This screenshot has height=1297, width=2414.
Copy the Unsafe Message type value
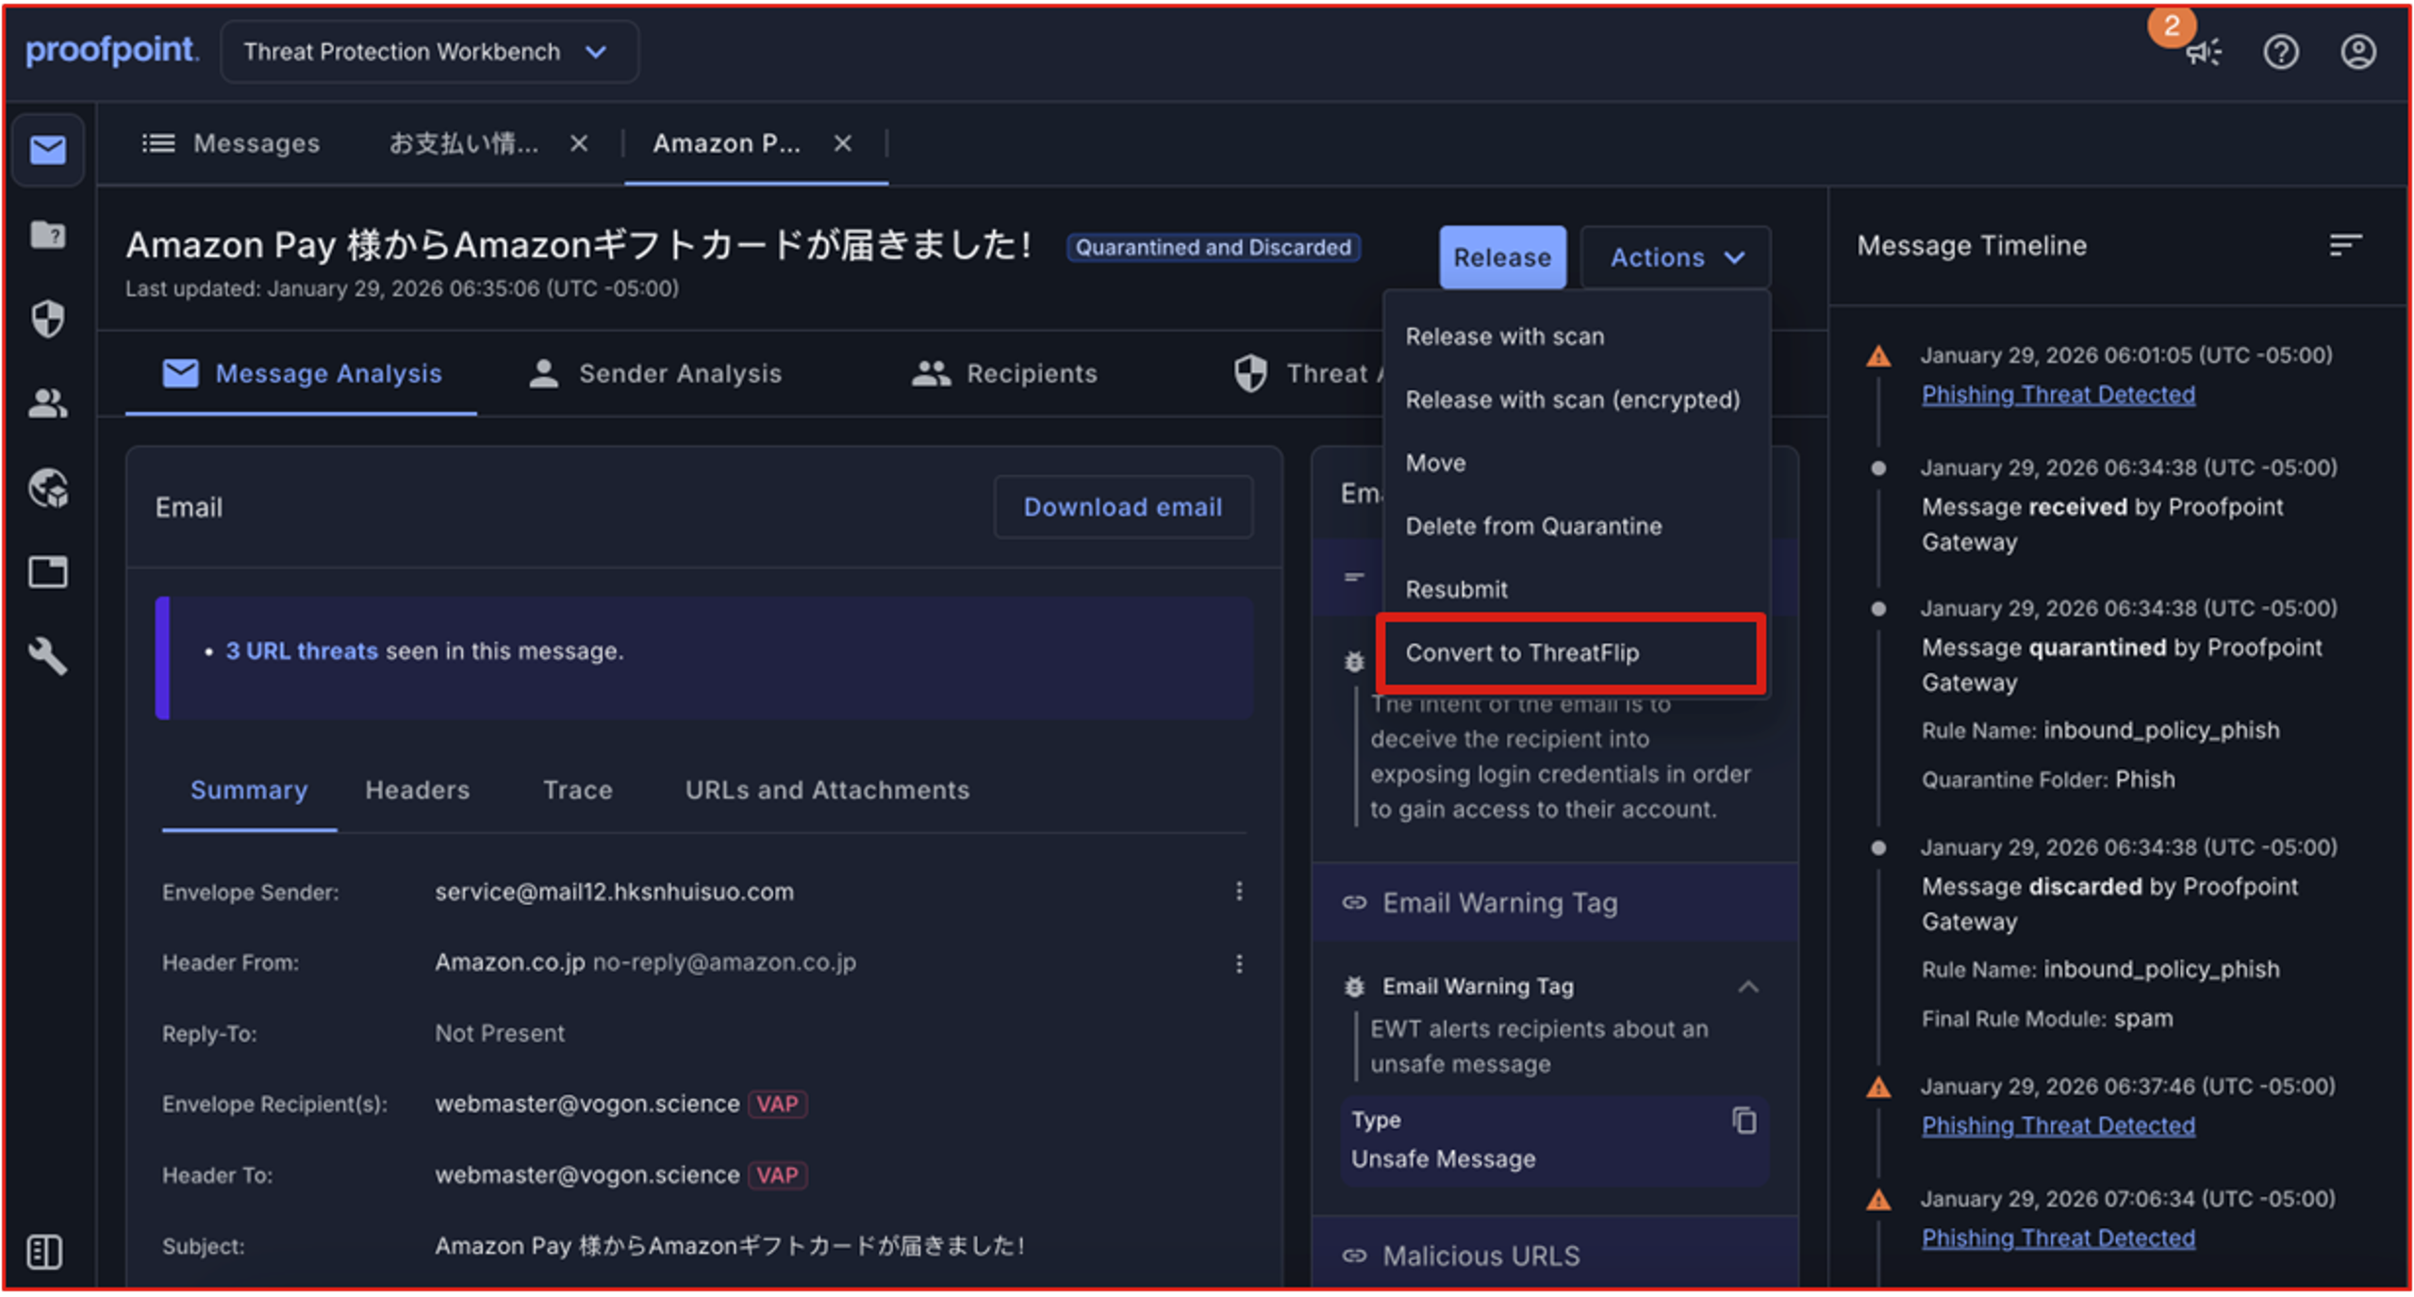[1744, 1121]
